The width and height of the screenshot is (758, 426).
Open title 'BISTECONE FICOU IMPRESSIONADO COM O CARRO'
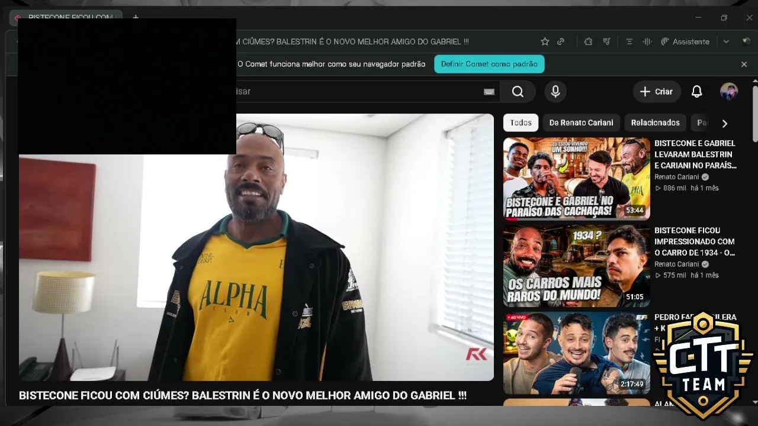coord(695,241)
